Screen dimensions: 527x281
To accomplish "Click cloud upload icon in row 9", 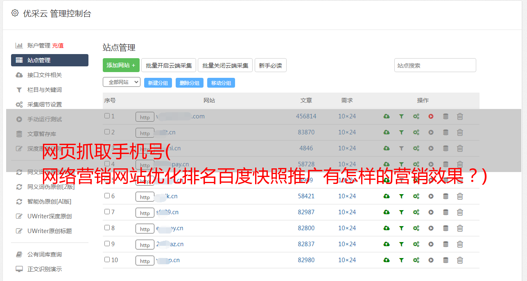I will (387, 244).
